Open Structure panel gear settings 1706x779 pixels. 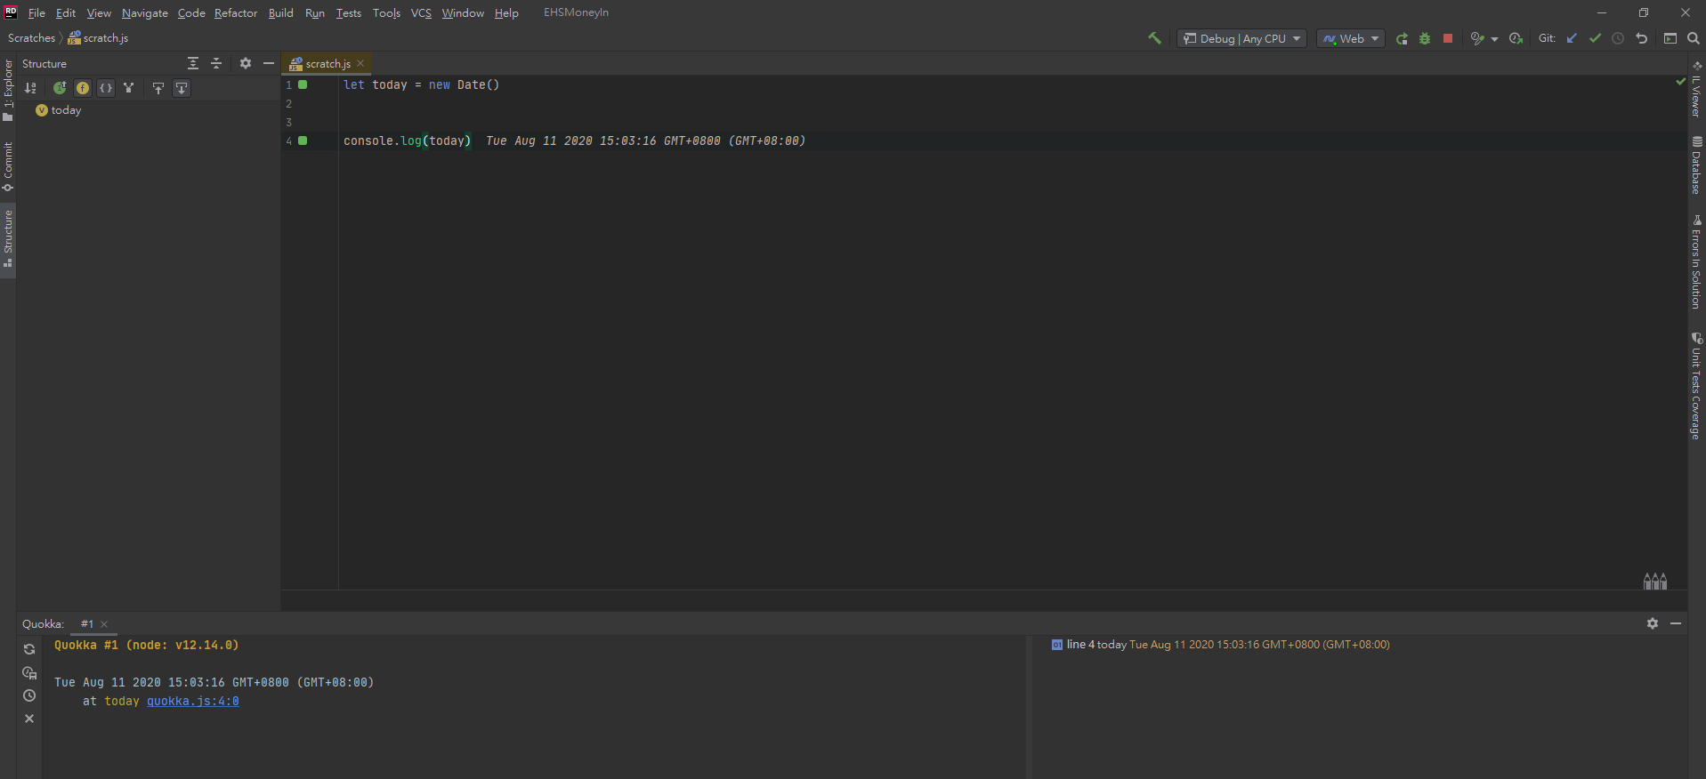click(246, 63)
